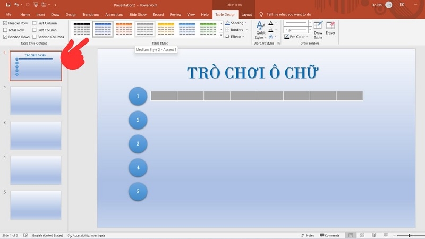Click the Tell me lightbulb icon

click(261, 14)
